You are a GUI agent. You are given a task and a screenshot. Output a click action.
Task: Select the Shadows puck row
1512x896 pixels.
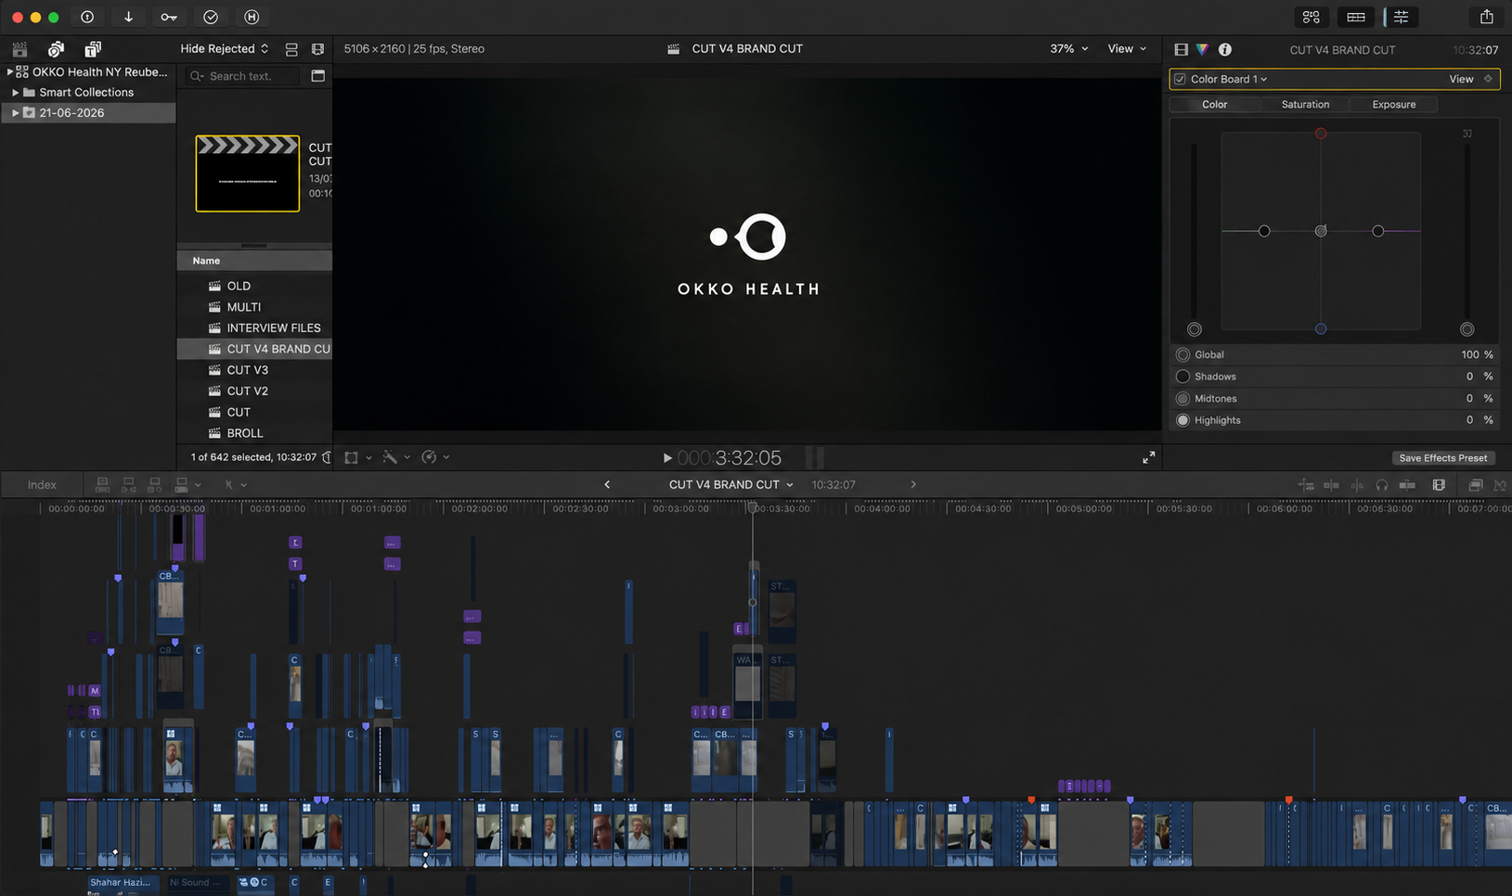[1334, 377]
